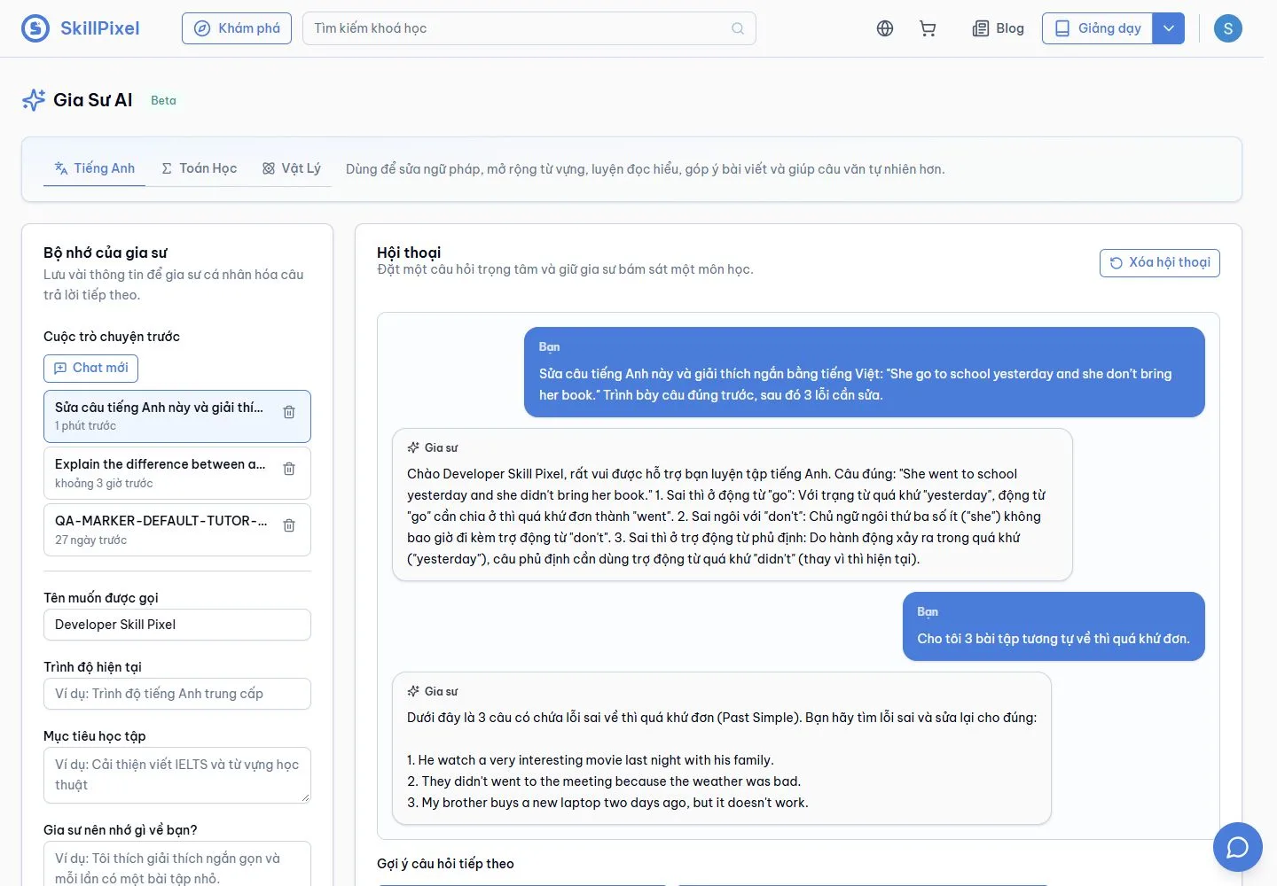Click the Mục tiêu học tập textarea
1277x886 pixels.
(x=177, y=775)
